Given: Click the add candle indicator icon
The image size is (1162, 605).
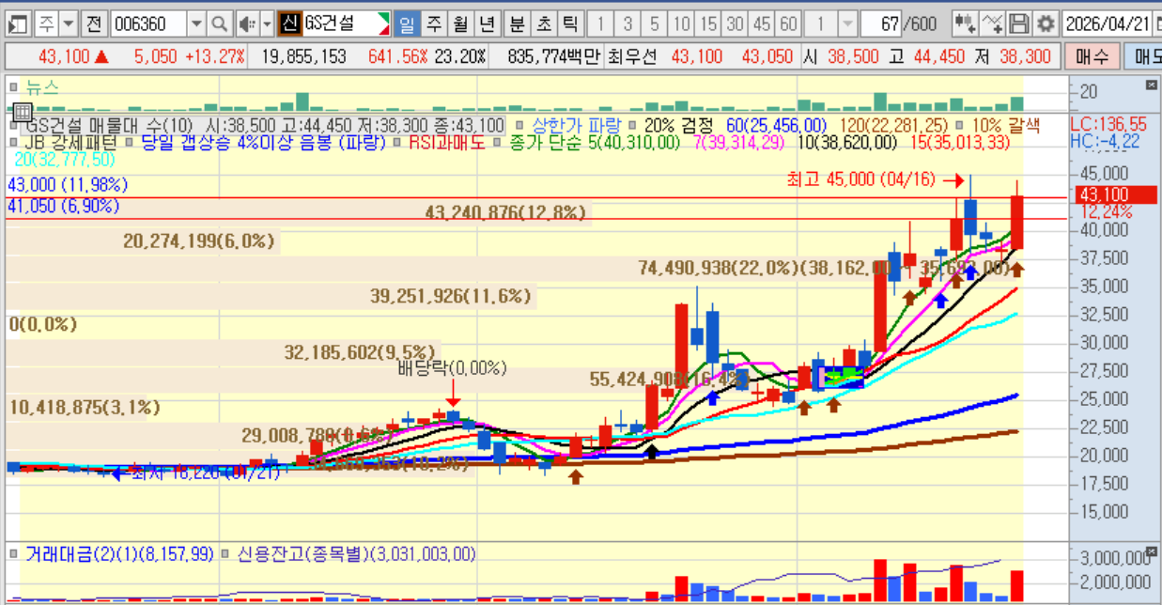Looking at the screenshot, I should (964, 23).
